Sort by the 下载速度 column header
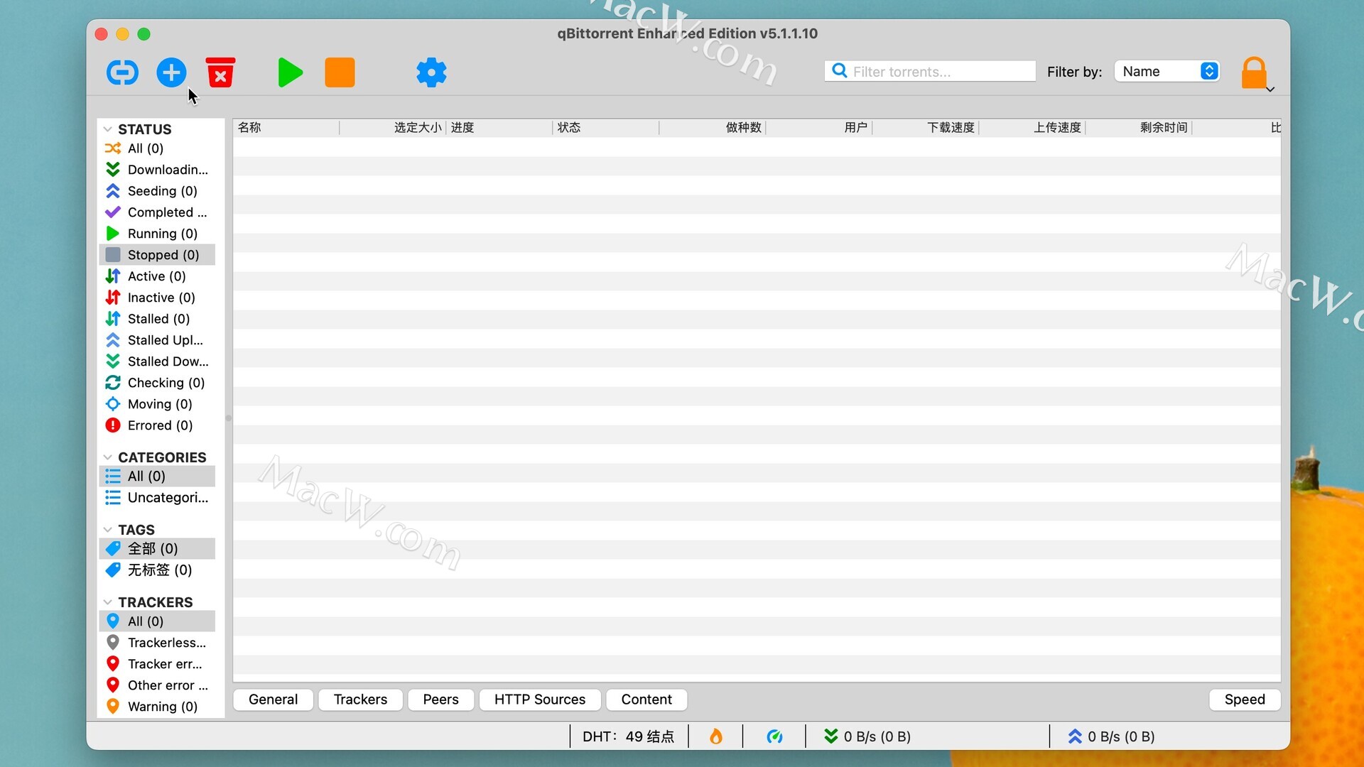Image resolution: width=1364 pixels, height=767 pixels. pyautogui.click(x=926, y=128)
